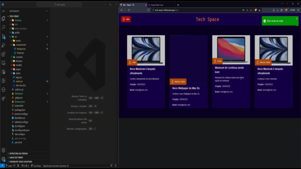Expand the contexts folder
Image resolution: width=301 pixels, height=169 pixels.
pyautogui.click(x=19, y=57)
